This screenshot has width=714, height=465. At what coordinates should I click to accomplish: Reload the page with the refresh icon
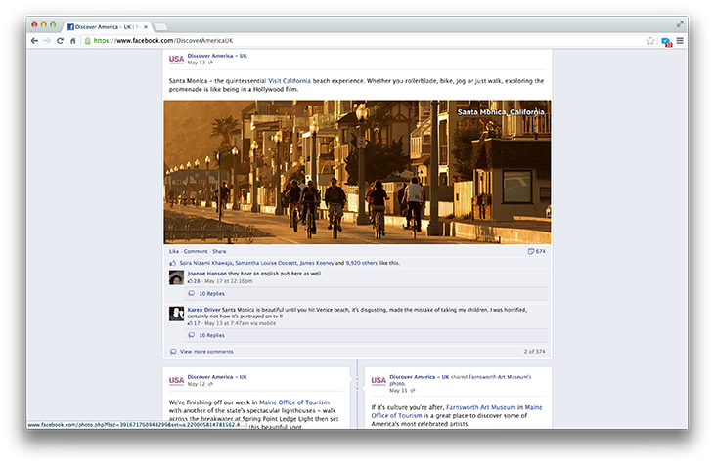60,41
